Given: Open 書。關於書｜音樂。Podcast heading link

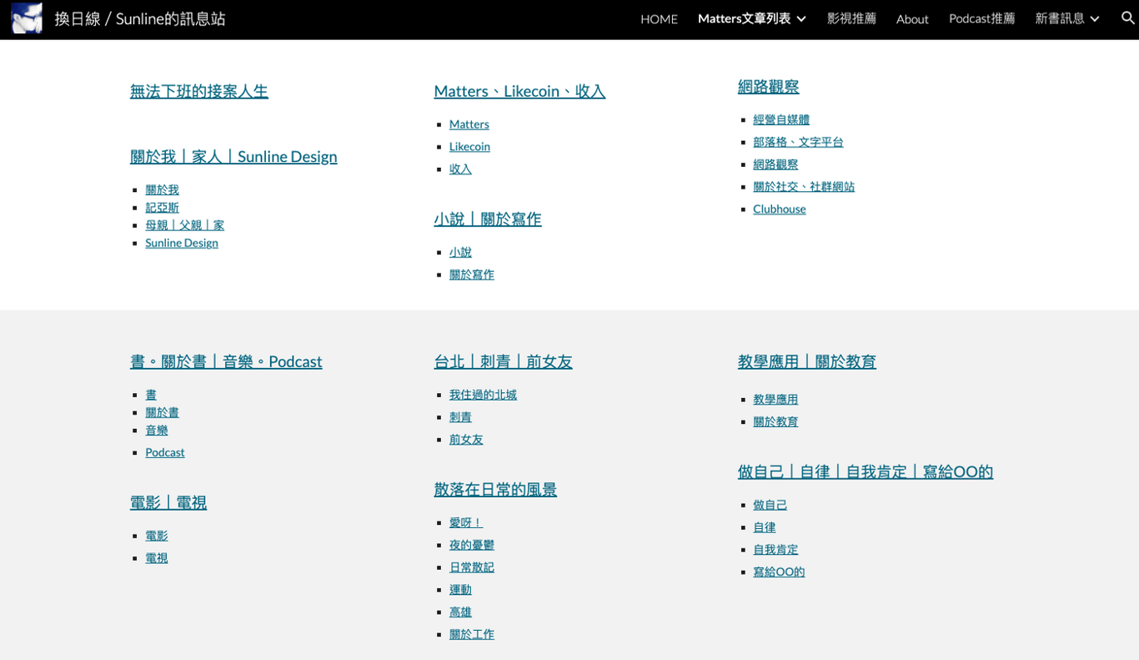Looking at the screenshot, I should (x=226, y=361).
